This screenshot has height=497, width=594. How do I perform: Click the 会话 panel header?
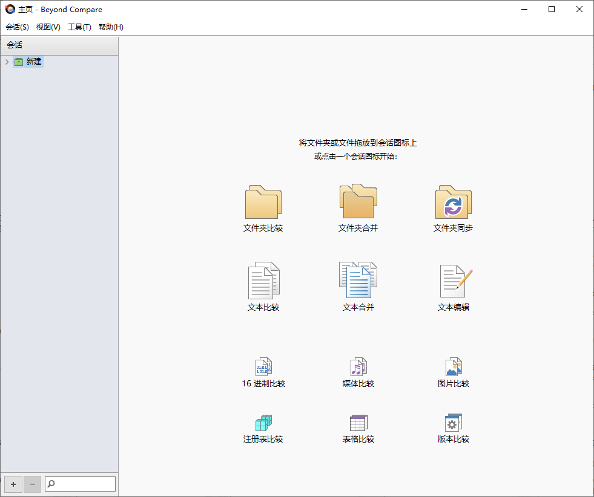[x=59, y=45]
